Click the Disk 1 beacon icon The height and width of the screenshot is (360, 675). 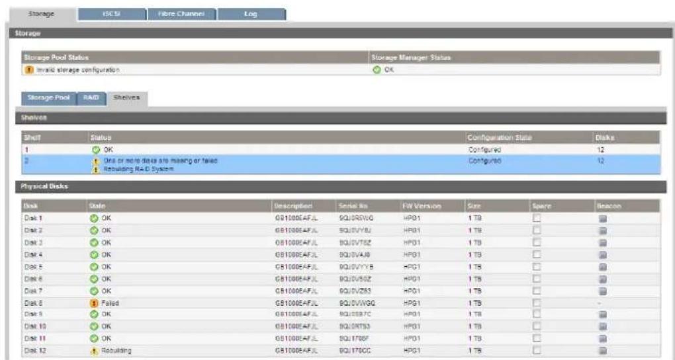[603, 218]
